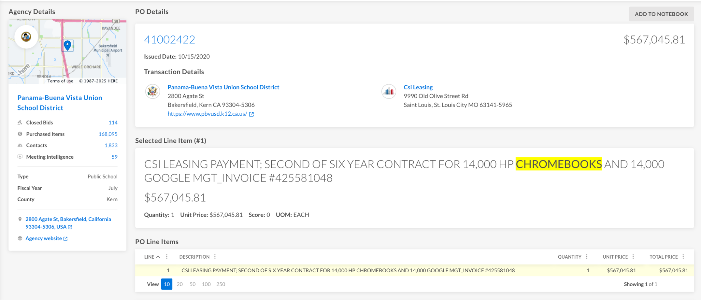The image size is (701, 300).
Task: Set view to 50 rows per page
Action: (x=193, y=284)
